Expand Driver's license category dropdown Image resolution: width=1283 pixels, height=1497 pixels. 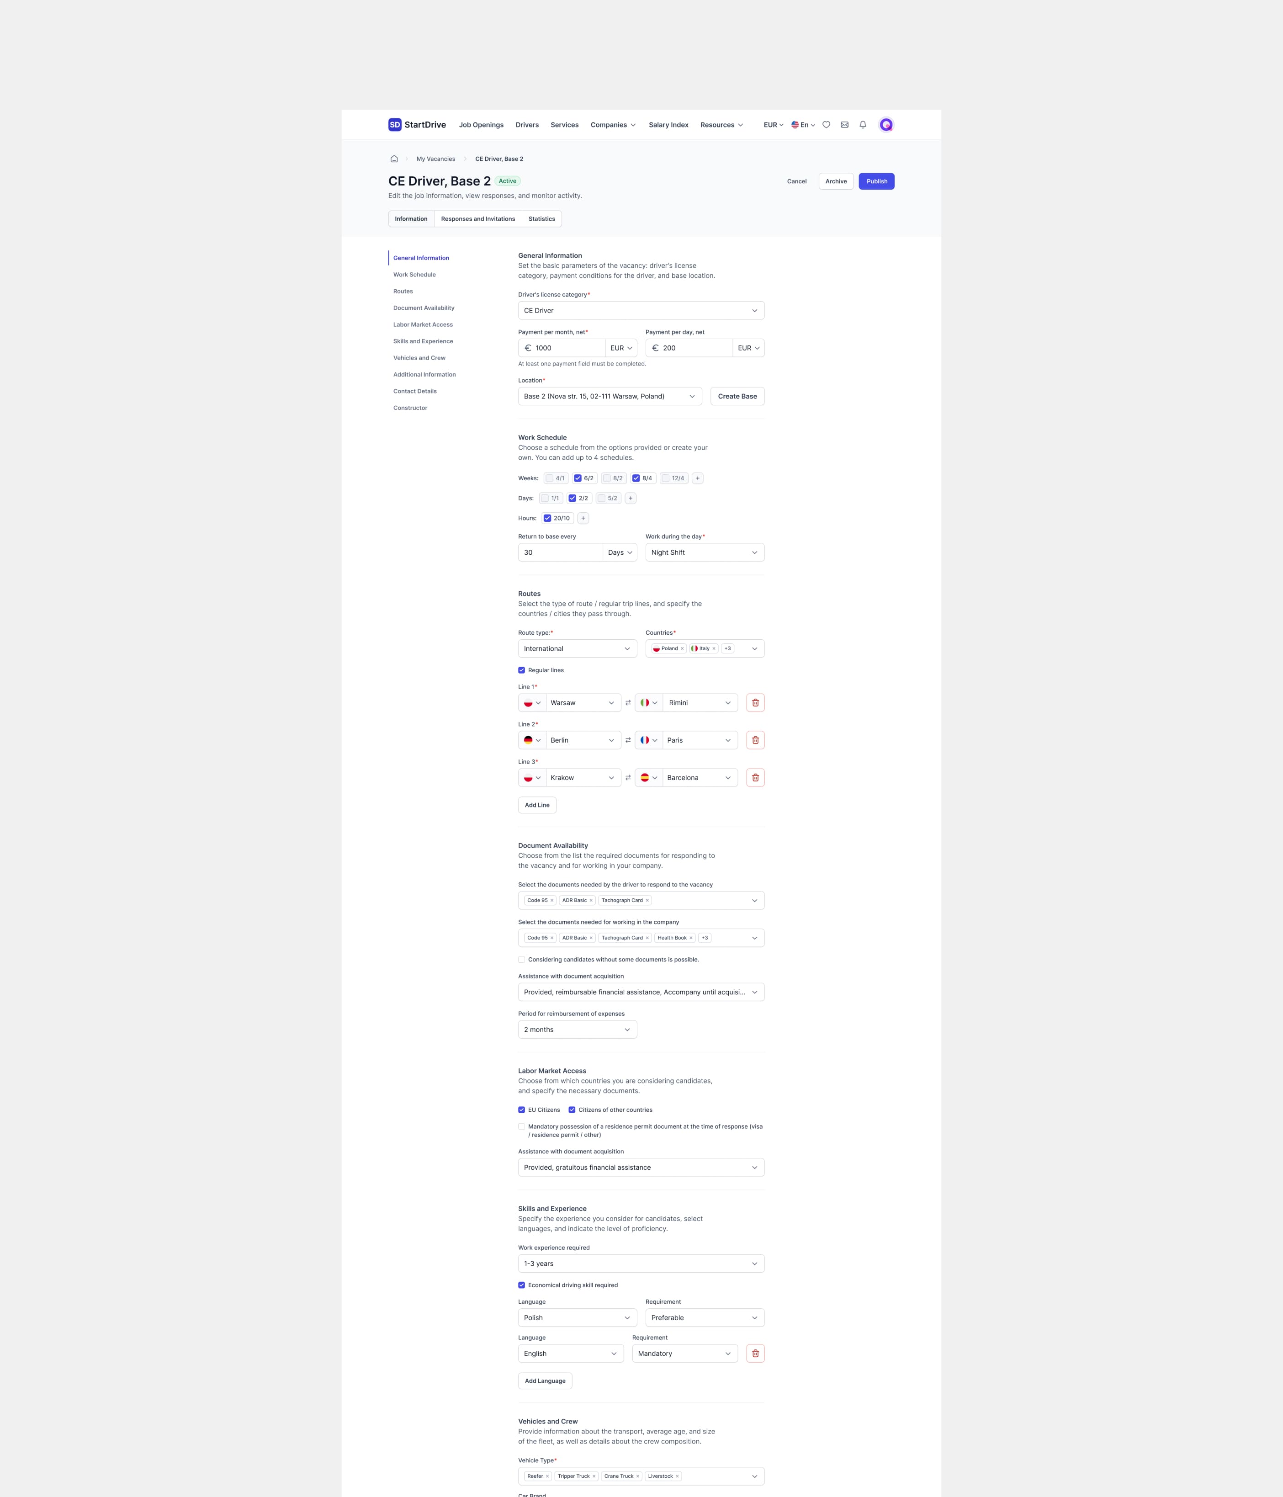pos(641,311)
